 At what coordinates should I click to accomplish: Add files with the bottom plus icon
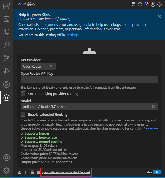[26, 173]
